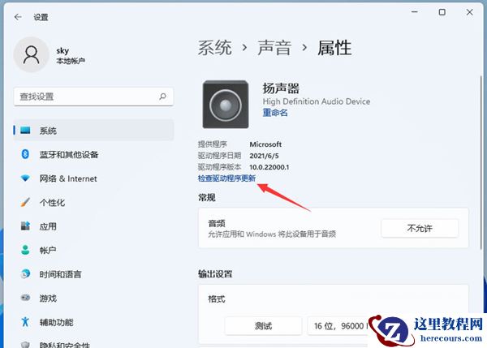Image resolution: width=487 pixels, height=348 pixels.
Task: Open 辅助功能 settings
Action: (93, 322)
